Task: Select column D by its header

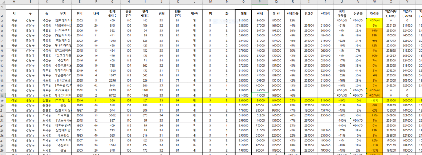Action: (x=63, y=2)
